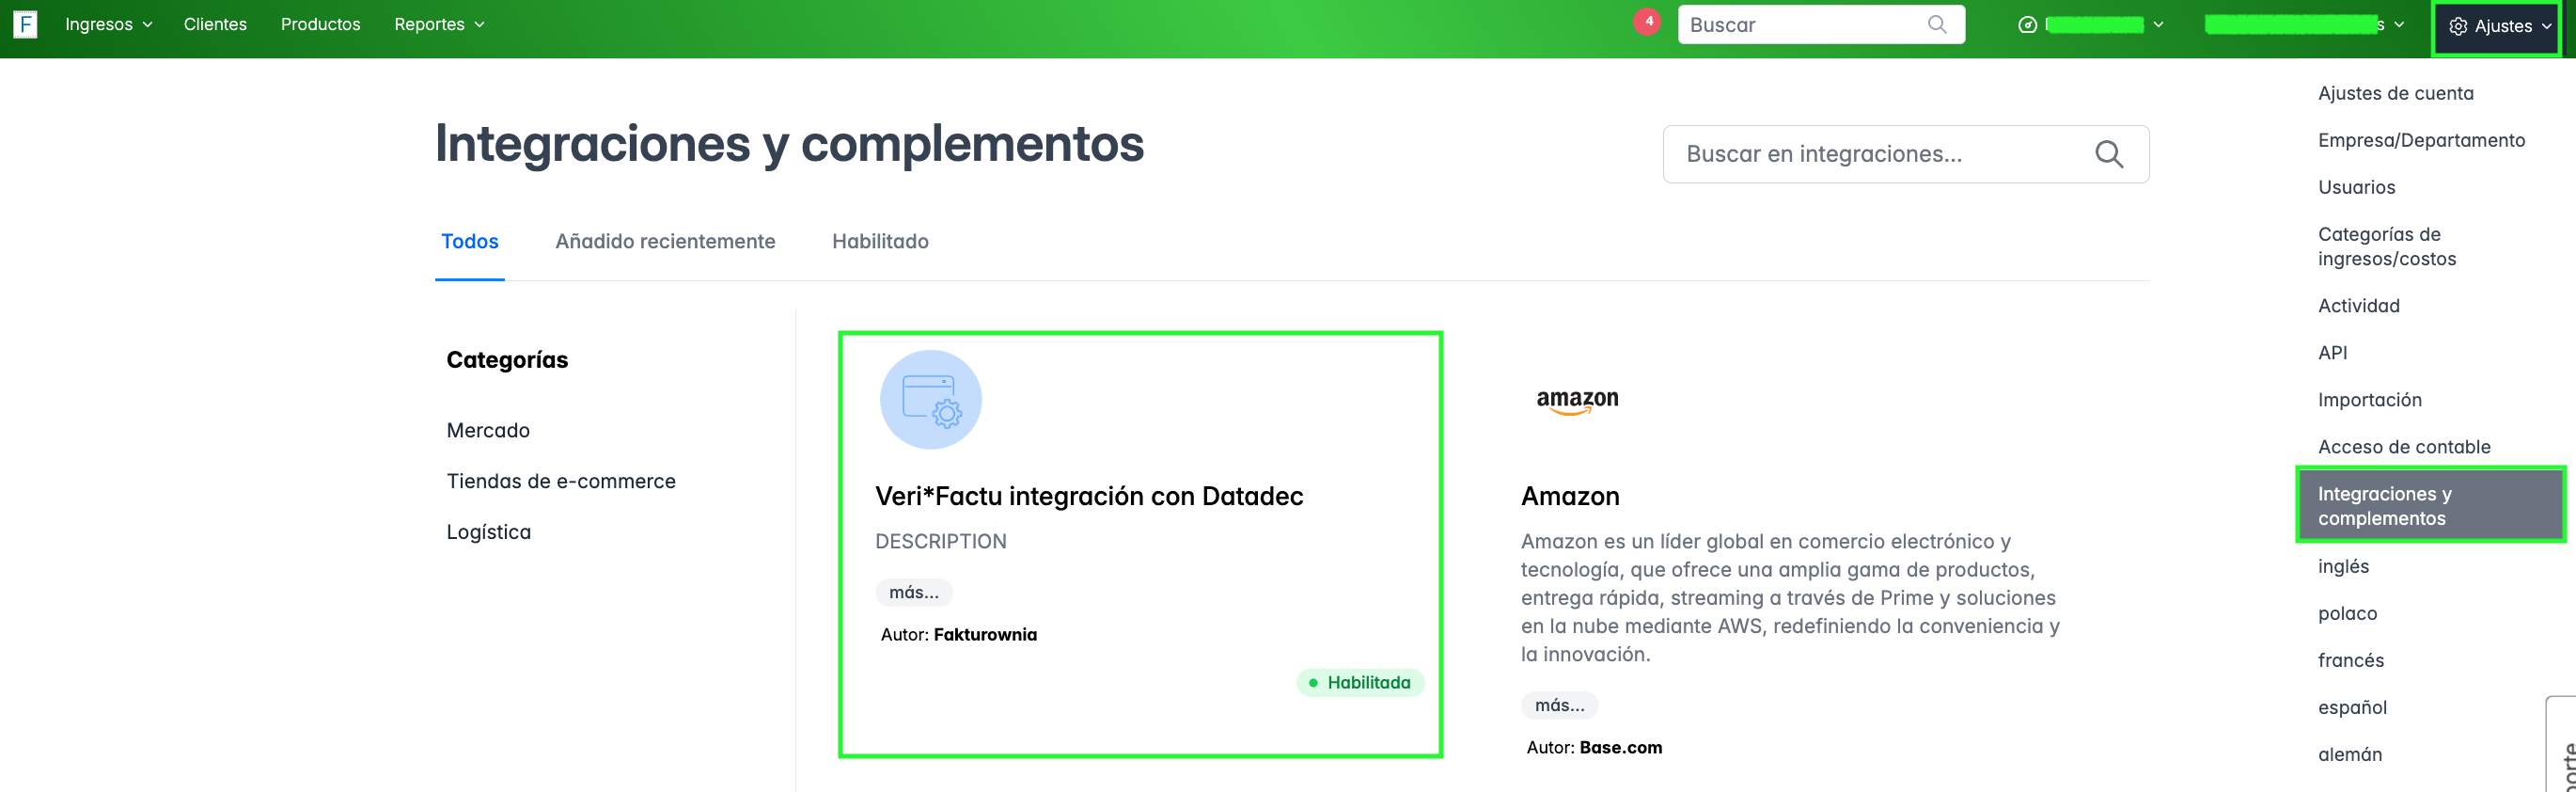Screen dimensions: 2576x792
Task: Select Acceso de contable menu entry
Action: tap(2404, 447)
